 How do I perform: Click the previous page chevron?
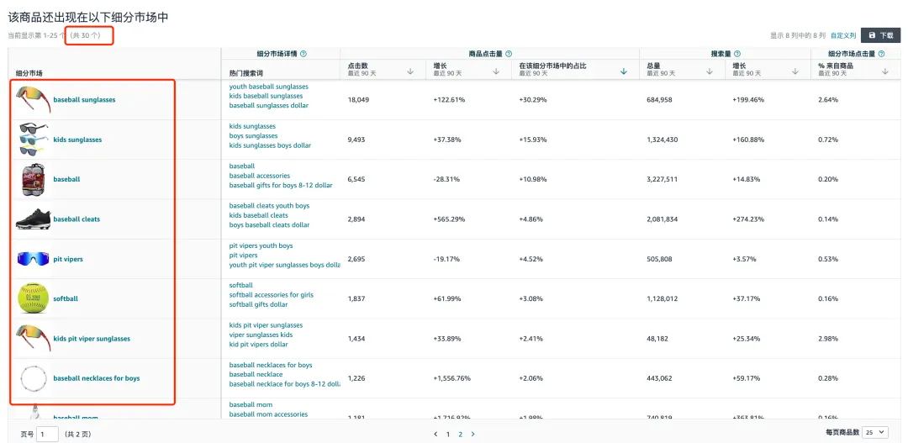coord(436,434)
